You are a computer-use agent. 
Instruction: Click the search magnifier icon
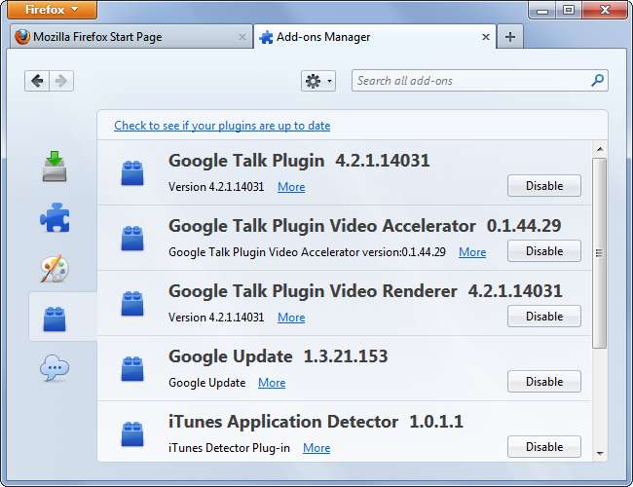pos(597,81)
